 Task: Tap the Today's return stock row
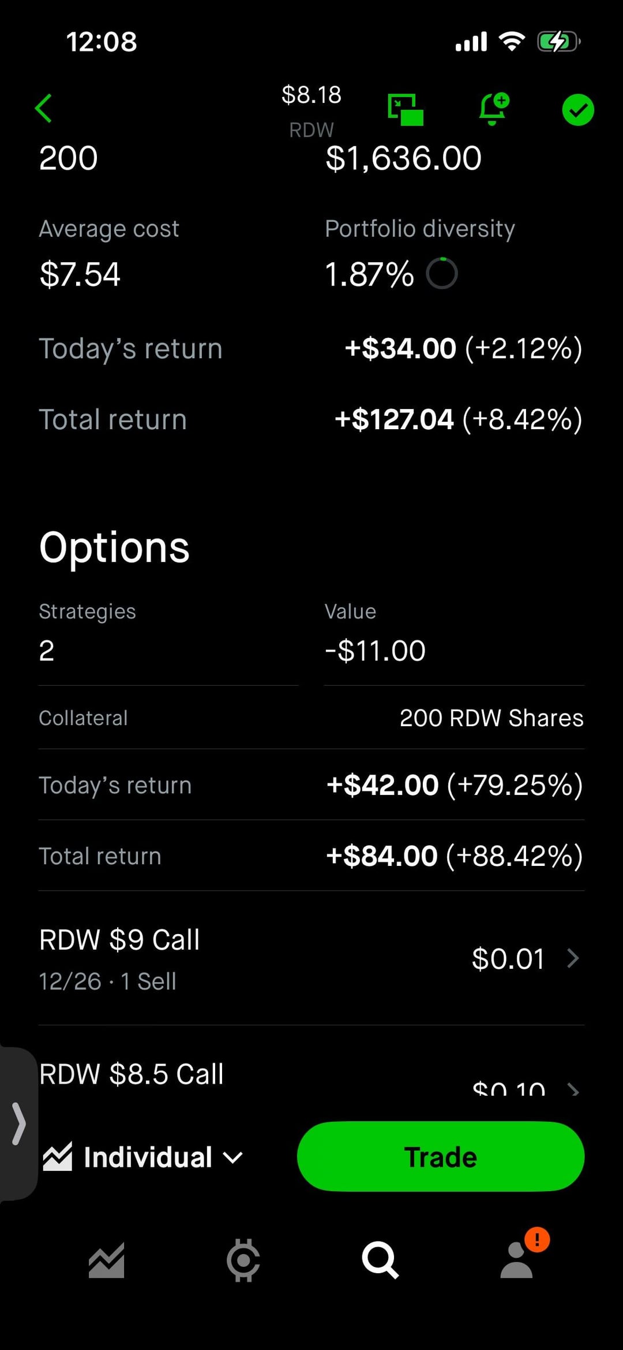pos(311,349)
